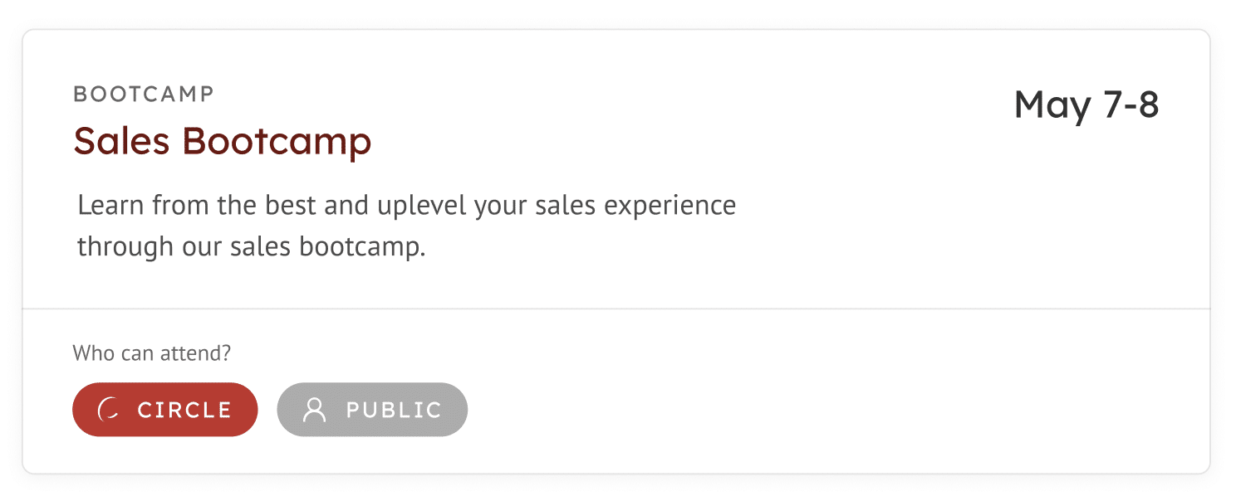1236x496 pixels.
Task: Click the divider line above "Who can attend?"
Action: pos(616,309)
